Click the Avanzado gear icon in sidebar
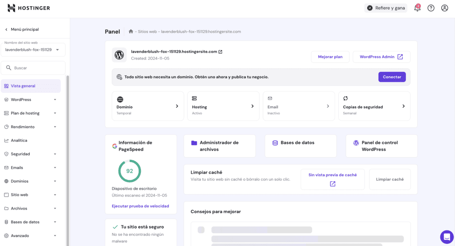 [x=6, y=235]
